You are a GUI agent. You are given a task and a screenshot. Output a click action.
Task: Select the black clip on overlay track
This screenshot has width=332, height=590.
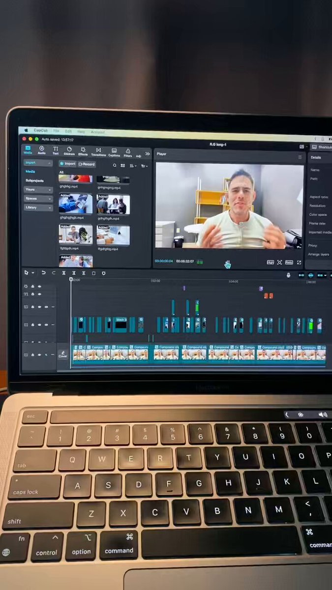pos(120,324)
